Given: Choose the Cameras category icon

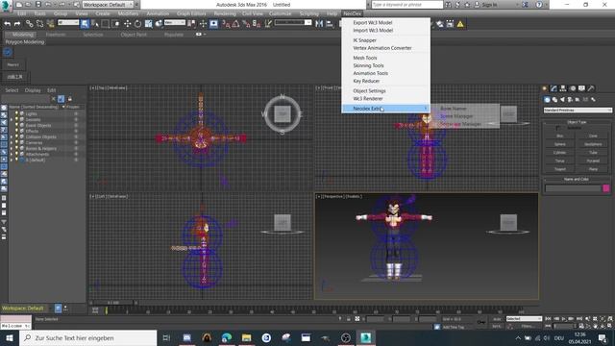Looking at the screenshot, I should click(570, 100).
